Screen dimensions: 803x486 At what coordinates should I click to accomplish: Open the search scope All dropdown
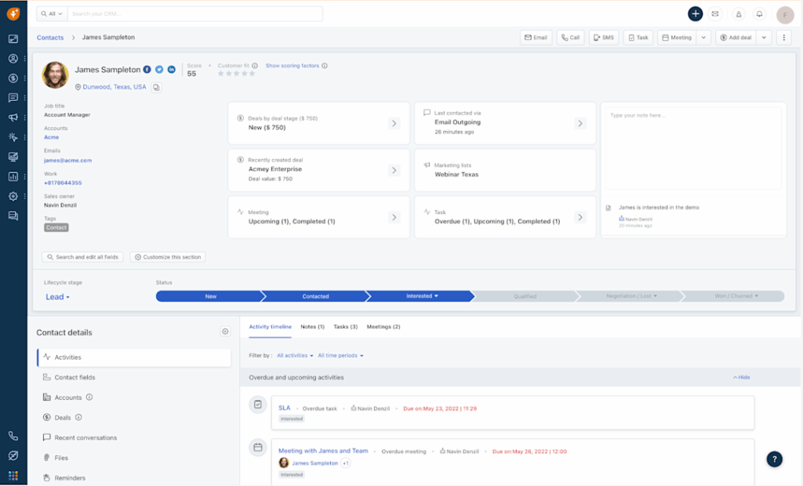click(52, 14)
